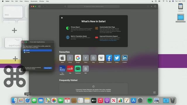Follow Find extensions in the App Store link
Image resolution: width=187 pixels, height=105 pixels.
[108, 40]
